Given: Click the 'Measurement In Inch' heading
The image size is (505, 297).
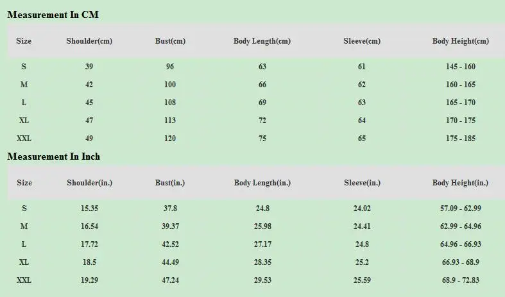Looking at the screenshot, I should pyautogui.click(x=54, y=157).
